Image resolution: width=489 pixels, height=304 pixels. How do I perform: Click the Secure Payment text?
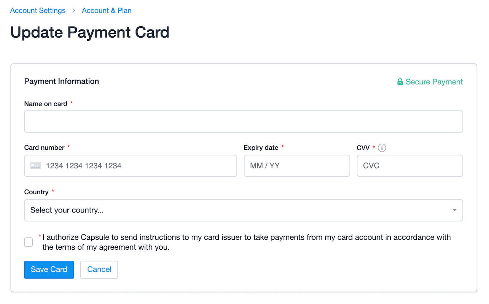pos(434,82)
